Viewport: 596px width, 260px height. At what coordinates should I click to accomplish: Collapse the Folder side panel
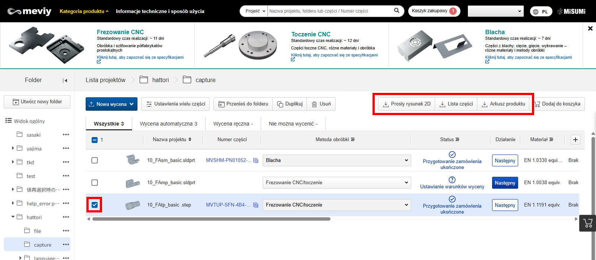tap(65, 80)
